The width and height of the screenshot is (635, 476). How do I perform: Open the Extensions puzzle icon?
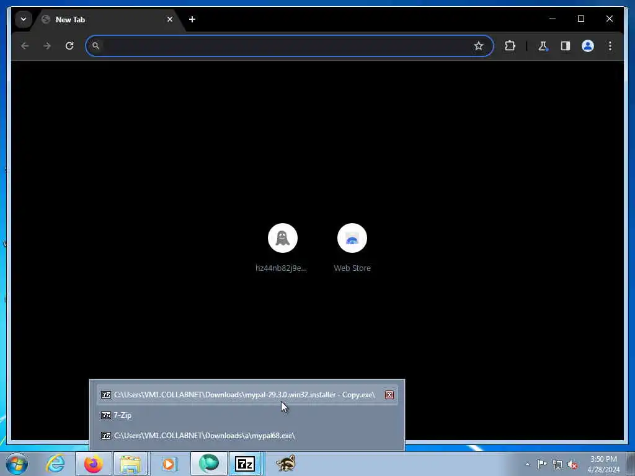[510, 46]
